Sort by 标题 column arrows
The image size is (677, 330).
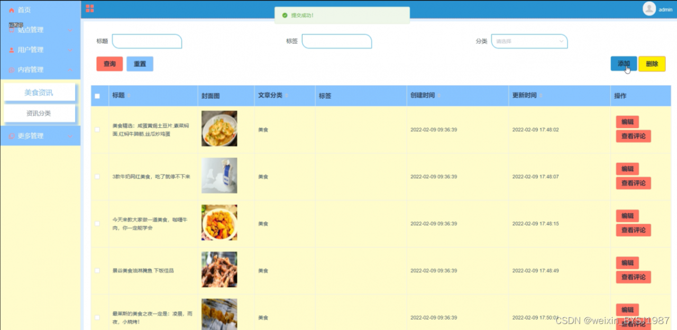pyautogui.click(x=129, y=96)
